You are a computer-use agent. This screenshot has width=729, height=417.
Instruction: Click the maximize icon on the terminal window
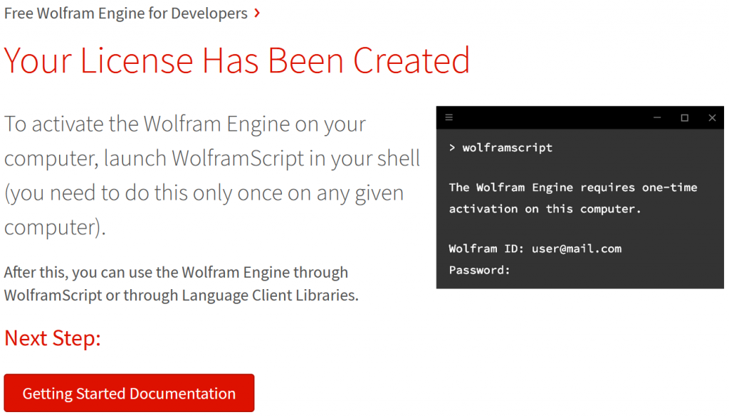point(686,117)
